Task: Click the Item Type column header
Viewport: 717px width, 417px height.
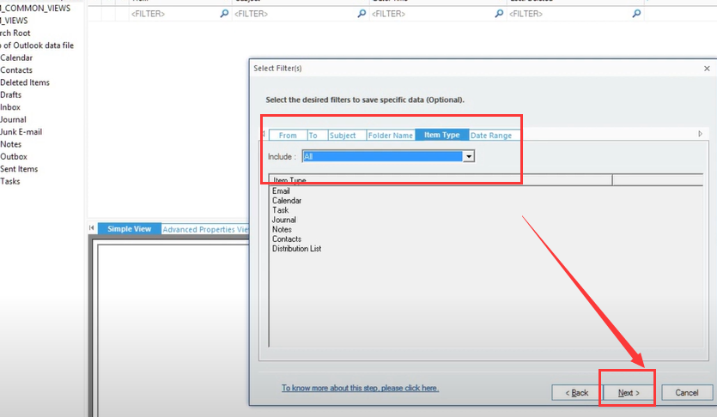Action: [x=441, y=180]
